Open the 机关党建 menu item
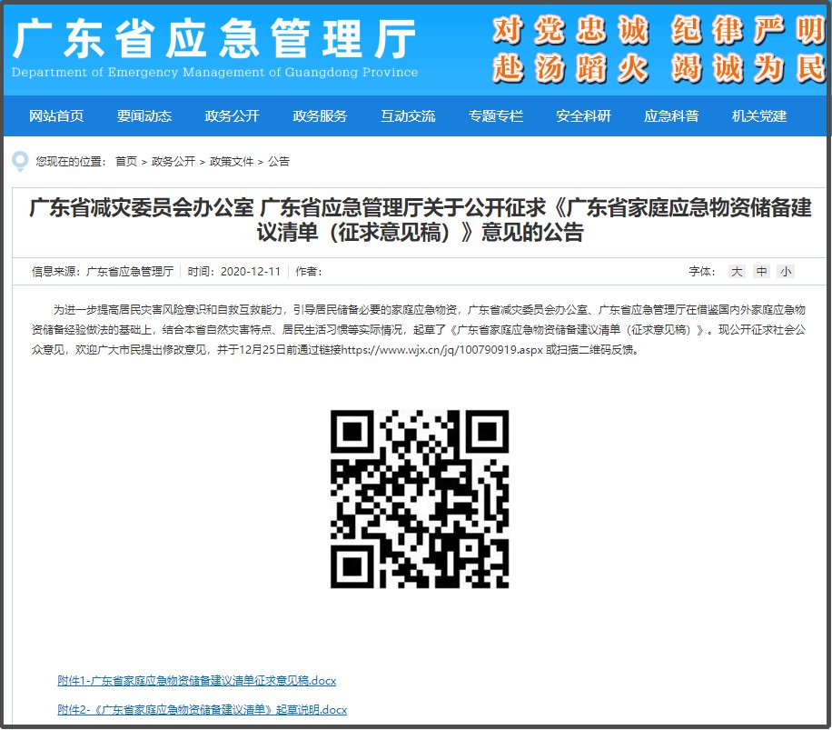 759,115
